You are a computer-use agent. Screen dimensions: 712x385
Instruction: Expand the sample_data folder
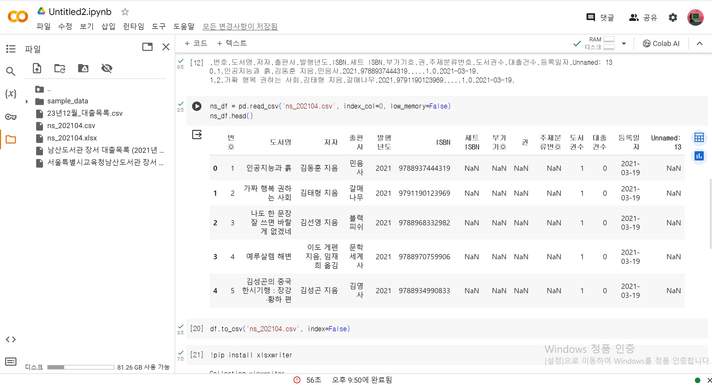pyautogui.click(x=27, y=102)
